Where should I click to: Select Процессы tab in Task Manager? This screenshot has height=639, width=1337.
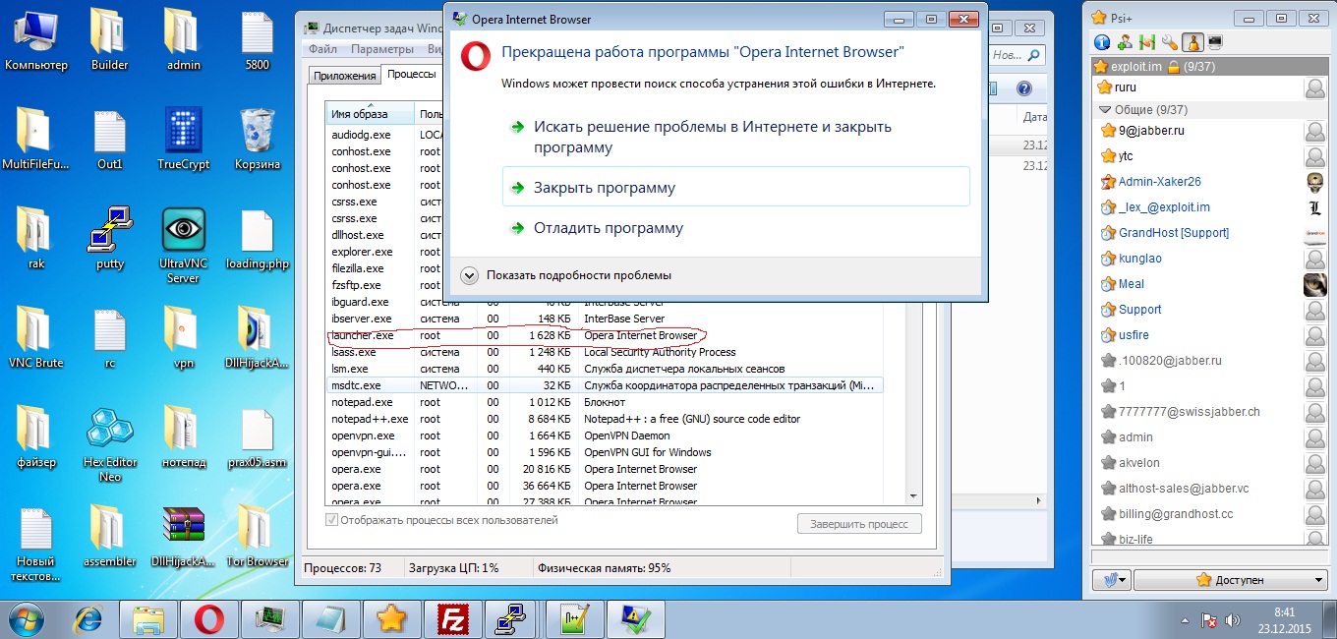411,75
